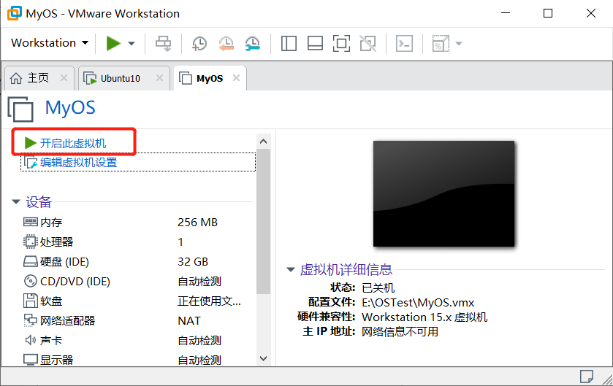Click the green power-on toolbar button
Viewport: 613px width, 386px height.
(113, 43)
